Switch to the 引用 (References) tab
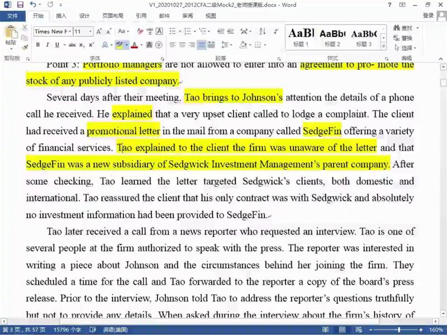Screen dimensions: 447x335 (x=141, y=16)
